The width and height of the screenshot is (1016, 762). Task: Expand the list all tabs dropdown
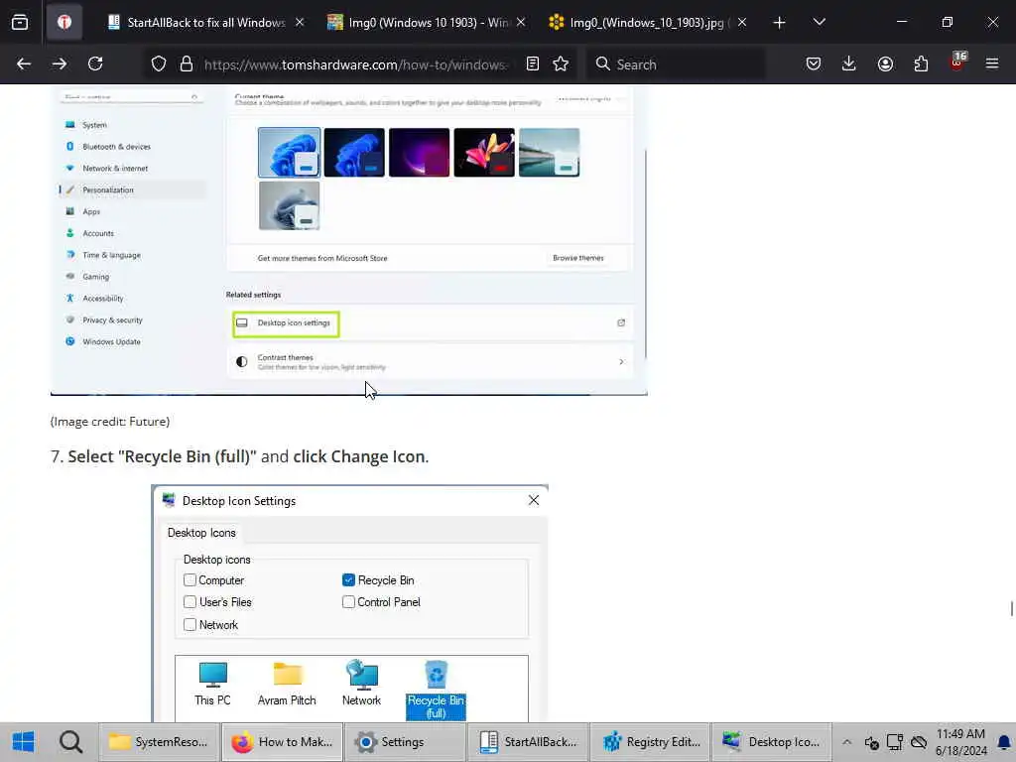pyautogui.click(x=819, y=22)
